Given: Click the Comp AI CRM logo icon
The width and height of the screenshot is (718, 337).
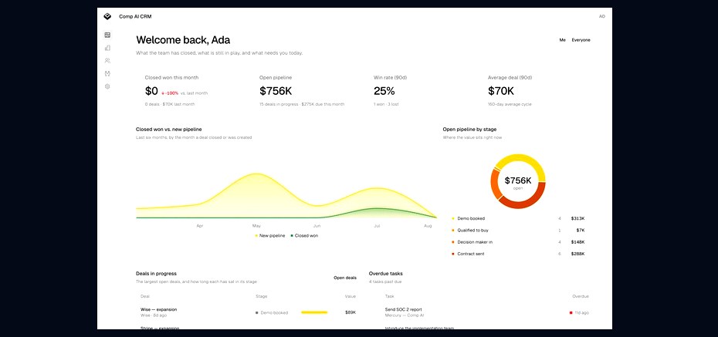Looking at the screenshot, I should (x=107, y=16).
